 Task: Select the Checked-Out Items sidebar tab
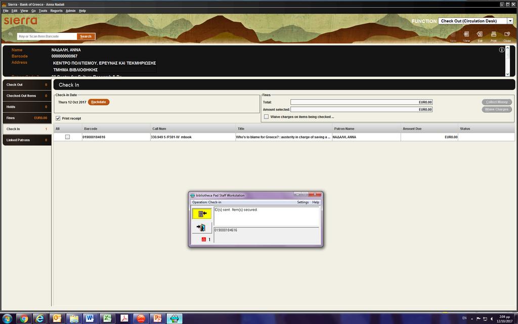27,96
